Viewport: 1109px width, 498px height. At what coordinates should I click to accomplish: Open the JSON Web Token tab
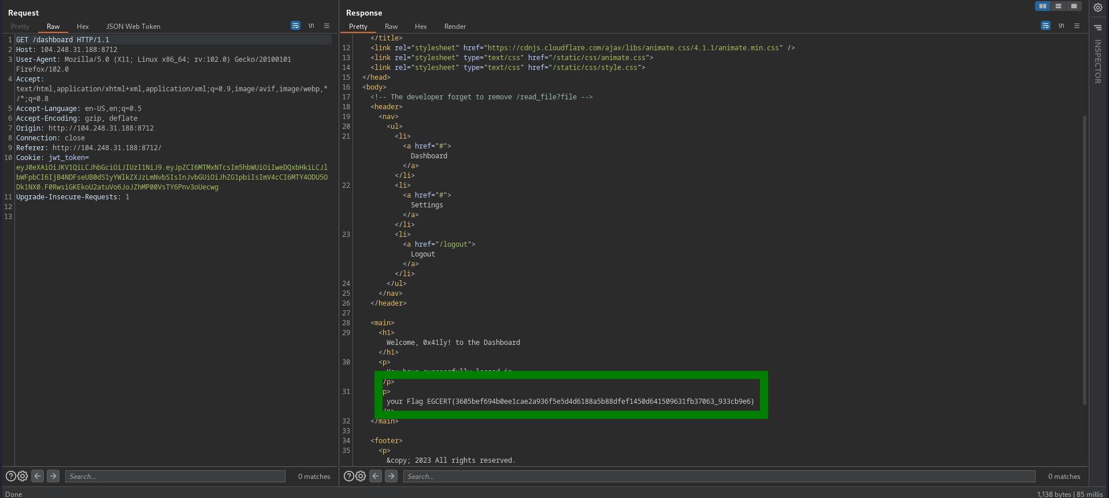click(x=133, y=27)
